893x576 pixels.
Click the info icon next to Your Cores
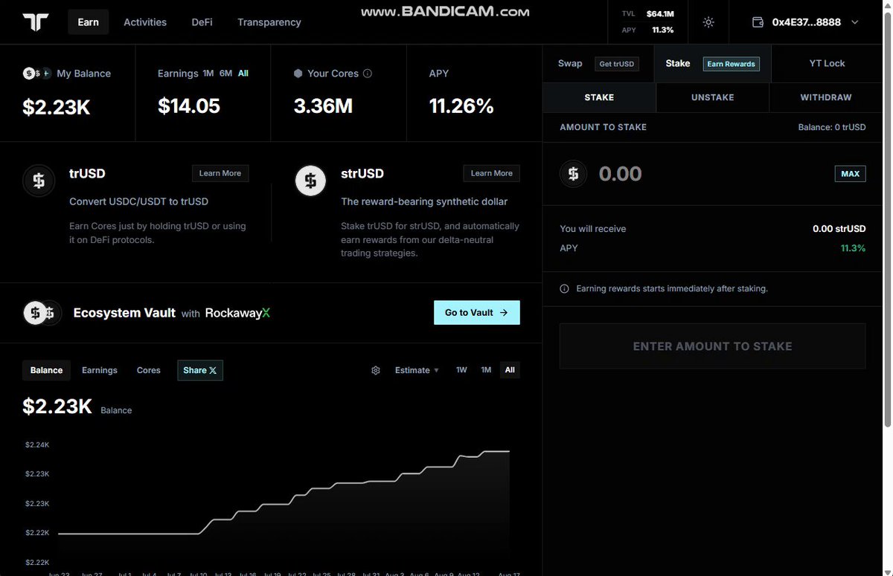coord(368,74)
